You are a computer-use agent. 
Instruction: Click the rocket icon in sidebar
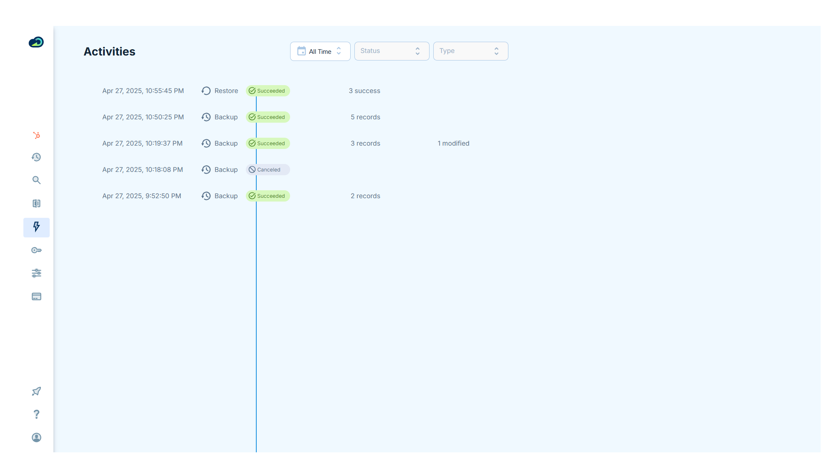(x=36, y=391)
